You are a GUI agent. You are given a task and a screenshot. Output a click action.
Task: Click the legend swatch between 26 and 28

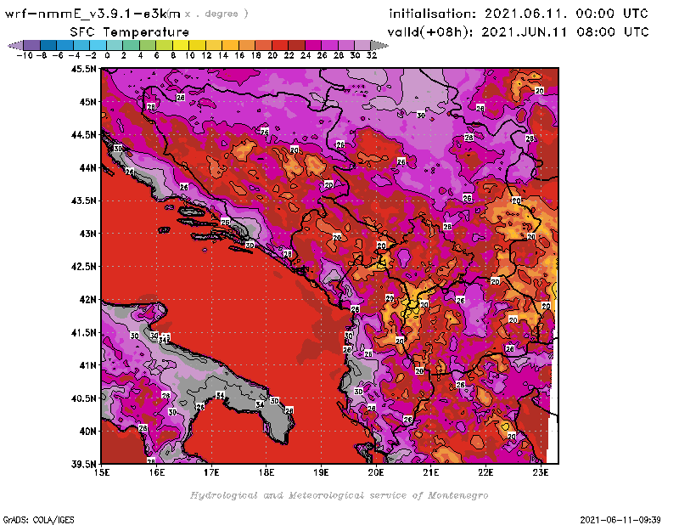coord(329,45)
